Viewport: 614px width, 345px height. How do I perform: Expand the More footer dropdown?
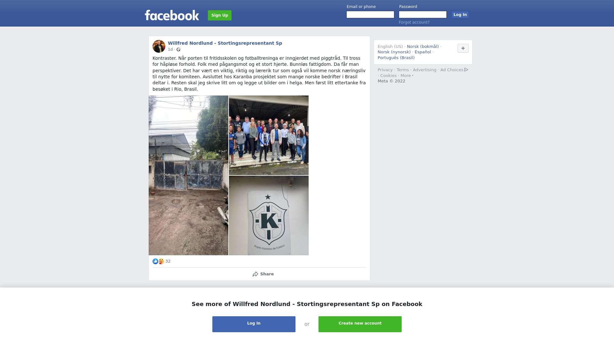[407, 76]
